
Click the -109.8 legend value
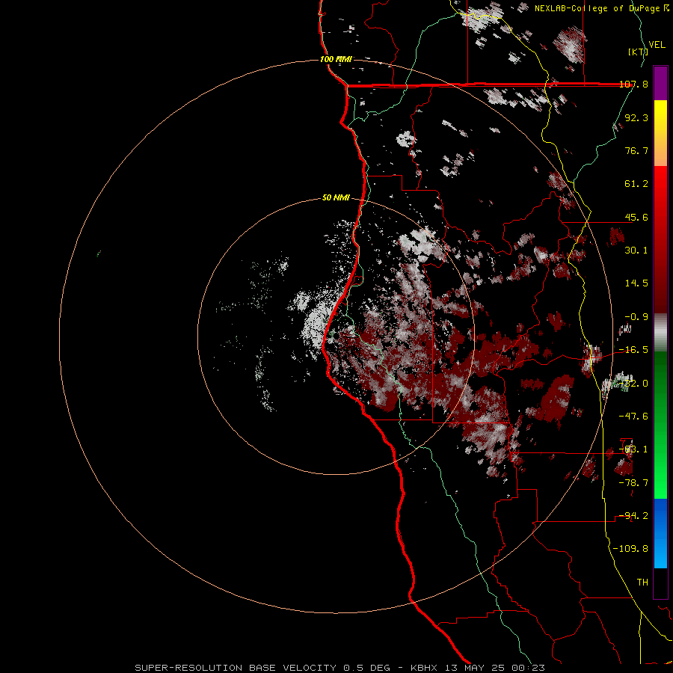(630, 549)
